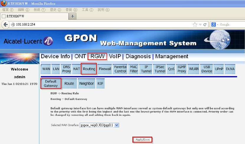
Task: Open the Neighbor sub-tab
Action: pos(86,83)
